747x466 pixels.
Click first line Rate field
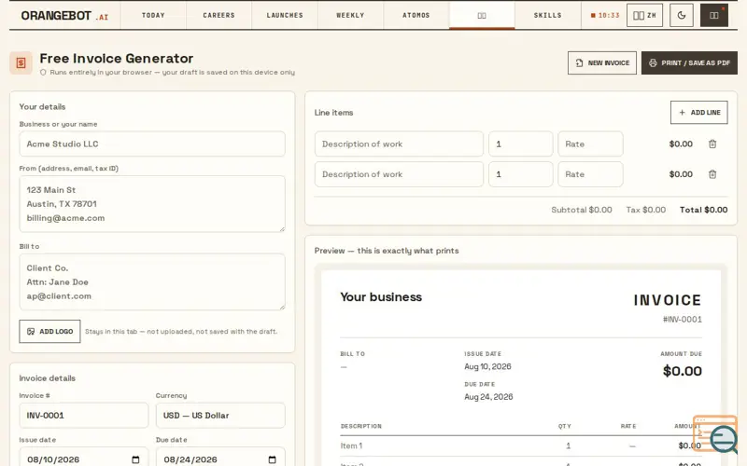coord(590,144)
